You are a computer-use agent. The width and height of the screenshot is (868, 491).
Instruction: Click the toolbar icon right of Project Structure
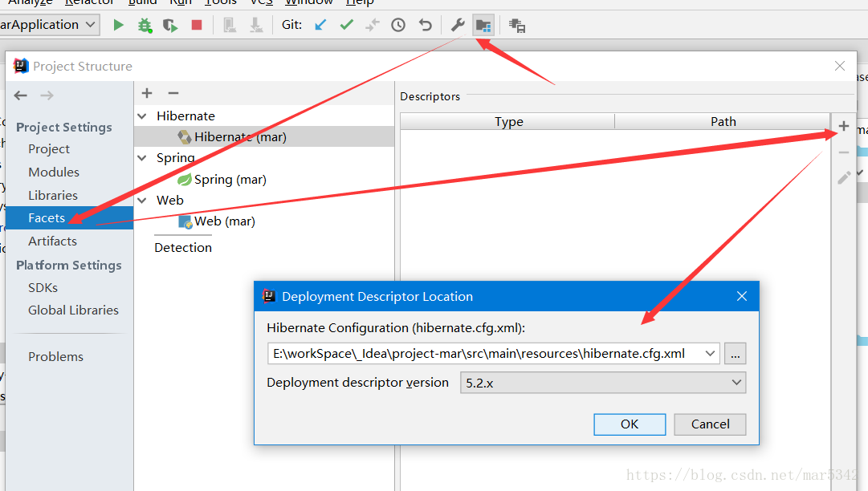[517, 26]
